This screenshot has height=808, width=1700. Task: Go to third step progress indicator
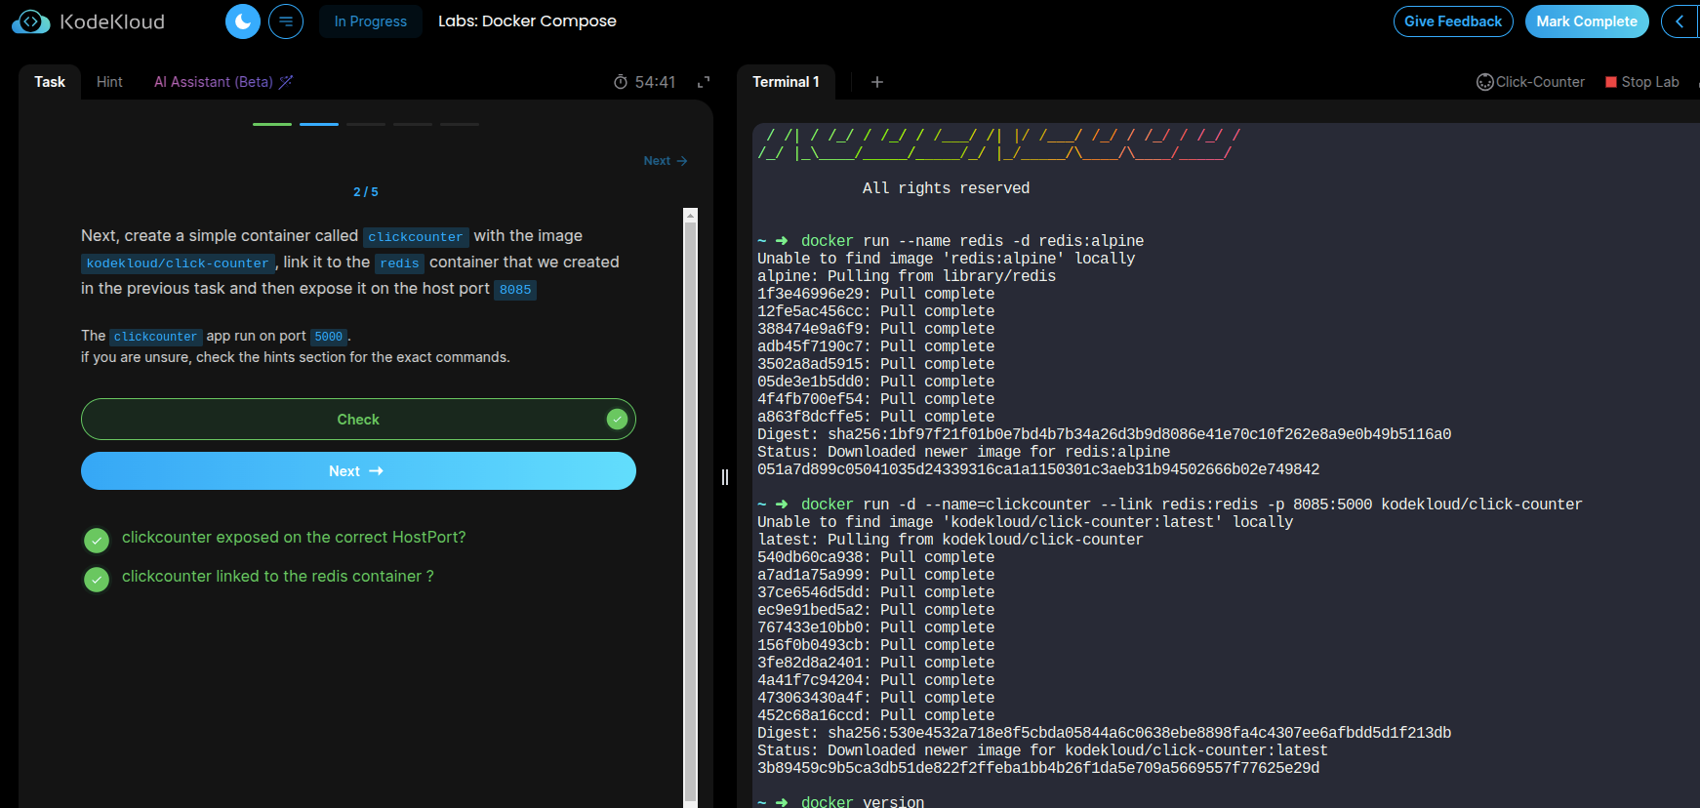click(x=366, y=124)
